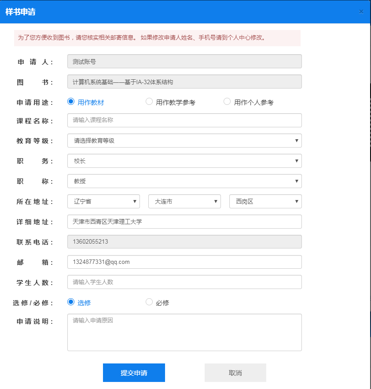This screenshot has width=371, height=389.
Task: Close the 样书申请 dialog with X
Action: [361, 12]
